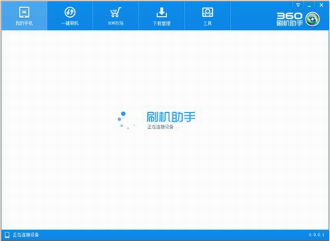Click the 下载管理 download arrow icon

(x=162, y=12)
